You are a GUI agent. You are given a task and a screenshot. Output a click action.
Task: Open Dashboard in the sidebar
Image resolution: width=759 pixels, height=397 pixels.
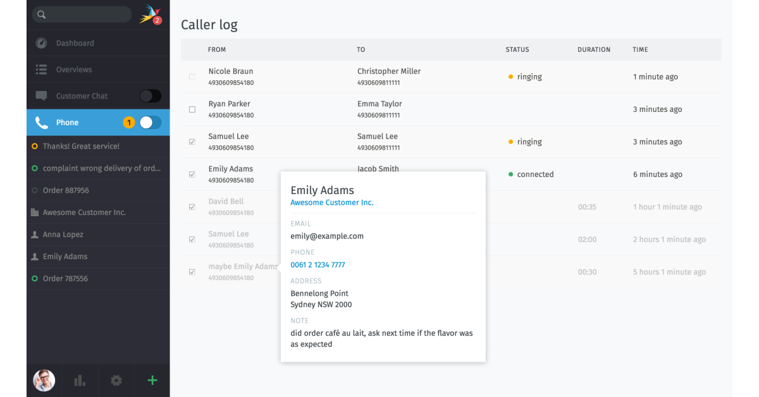point(98,43)
